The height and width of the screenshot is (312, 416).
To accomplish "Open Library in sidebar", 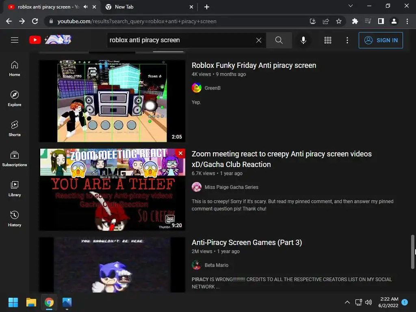I will [15, 188].
